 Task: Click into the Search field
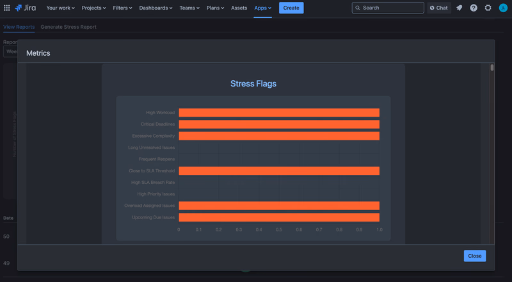(388, 8)
